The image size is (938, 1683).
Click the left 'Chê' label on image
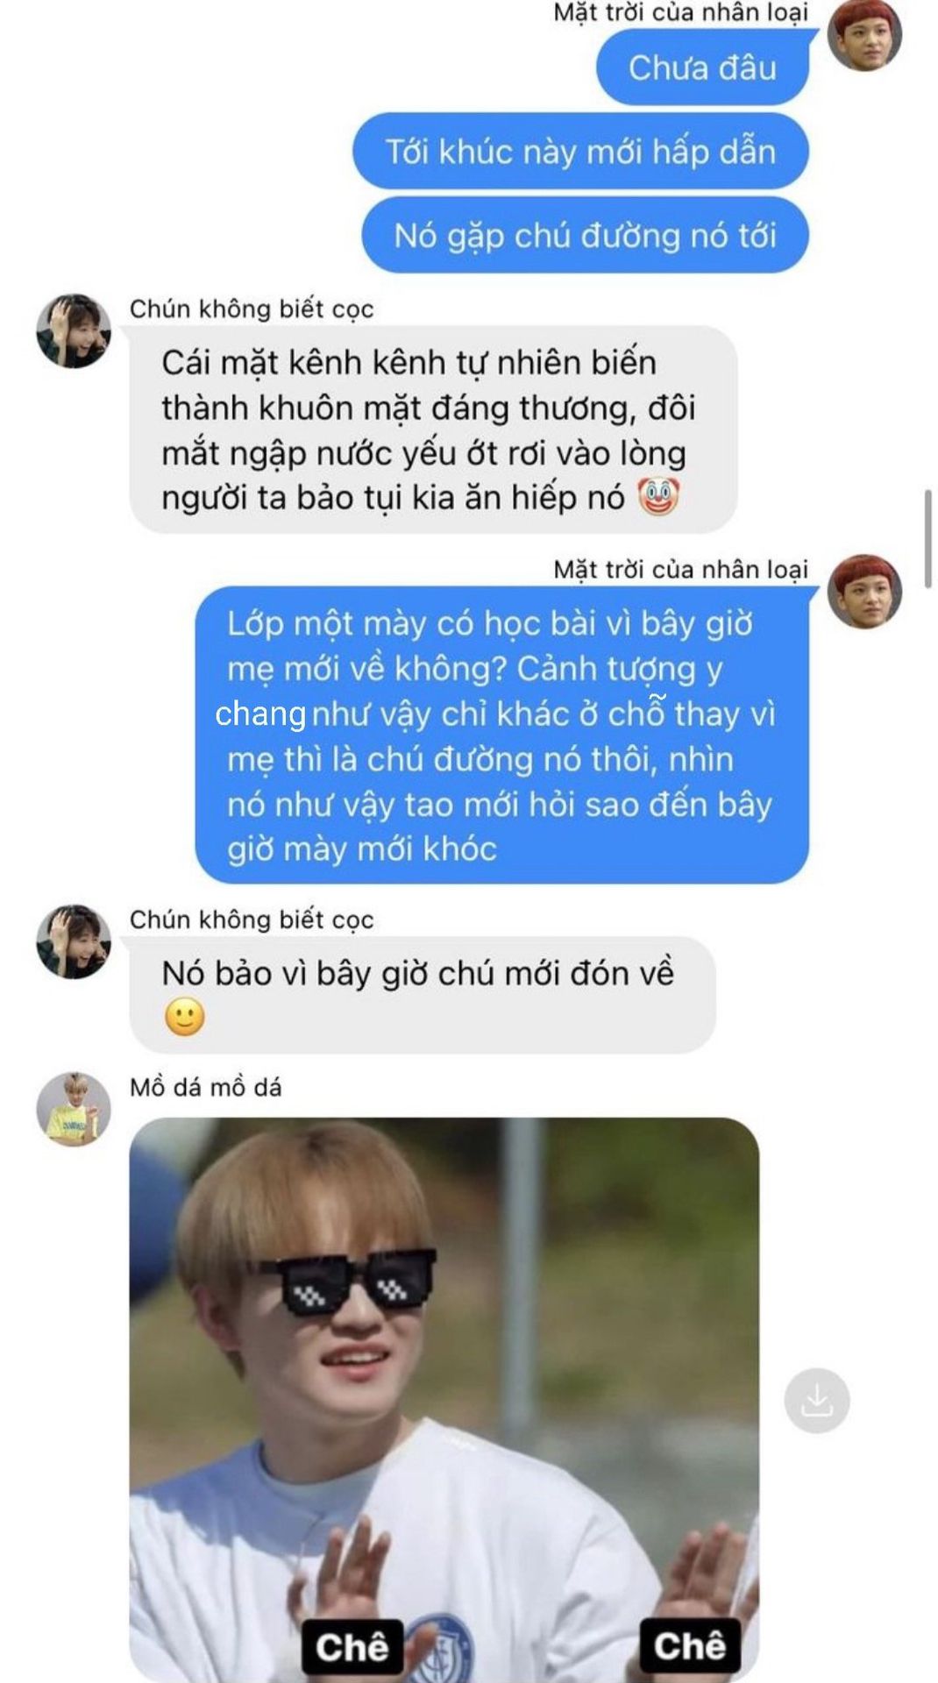coord(352,1647)
